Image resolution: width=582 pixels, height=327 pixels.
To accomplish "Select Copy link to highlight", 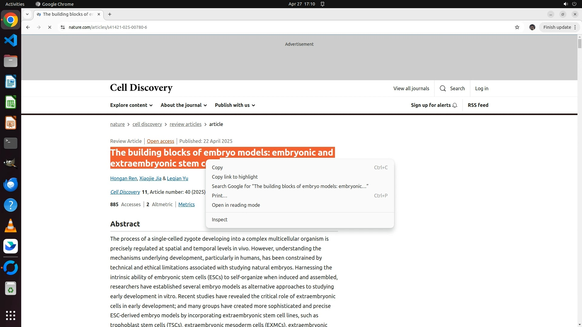I will tap(235, 177).
